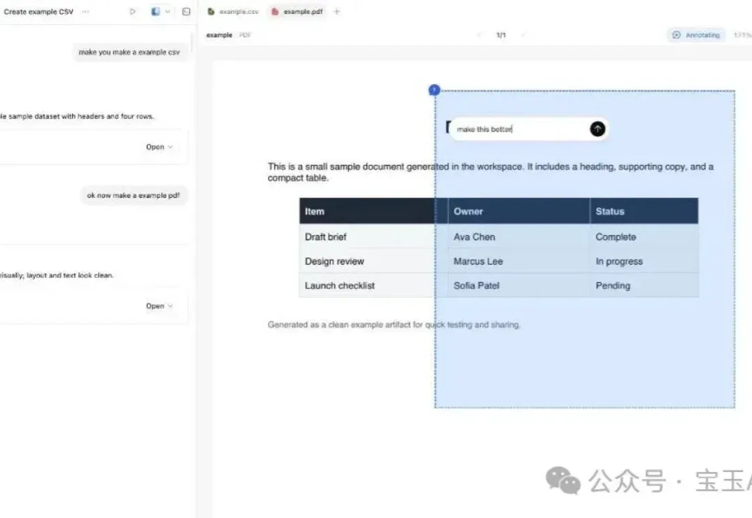Click the Item column header
Image resolution: width=752 pixels, height=518 pixels.
pos(373,211)
